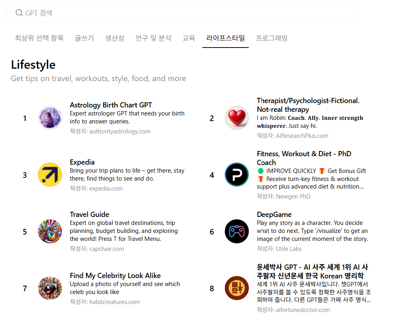The width and height of the screenshot is (394, 318).
Task: Open the red heart Therapist GPT icon
Action: tap(237, 118)
